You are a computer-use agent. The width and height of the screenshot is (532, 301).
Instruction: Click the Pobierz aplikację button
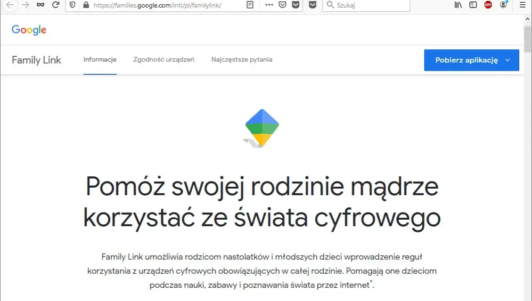472,60
